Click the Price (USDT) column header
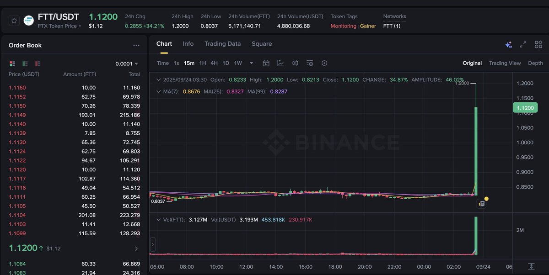The image size is (549, 275). point(24,74)
